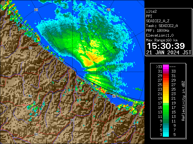Click the dark green swatch between 9 and 11
This screenshot has width=193, height=144.
[x=166, y=121]
